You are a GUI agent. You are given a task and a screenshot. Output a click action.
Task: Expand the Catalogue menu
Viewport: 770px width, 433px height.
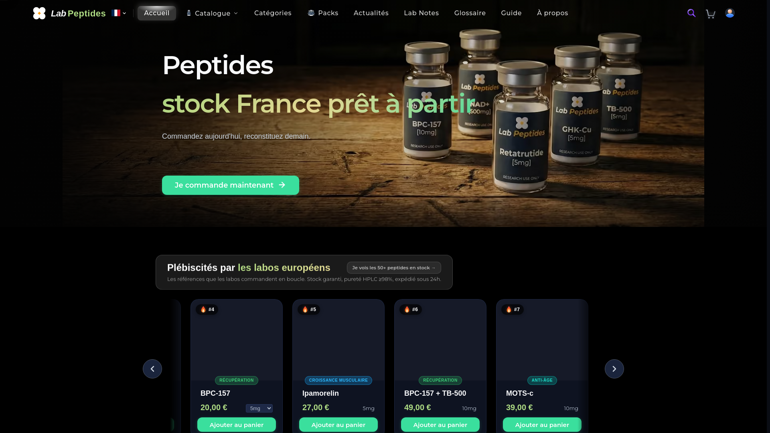click(x=212, y=13)
